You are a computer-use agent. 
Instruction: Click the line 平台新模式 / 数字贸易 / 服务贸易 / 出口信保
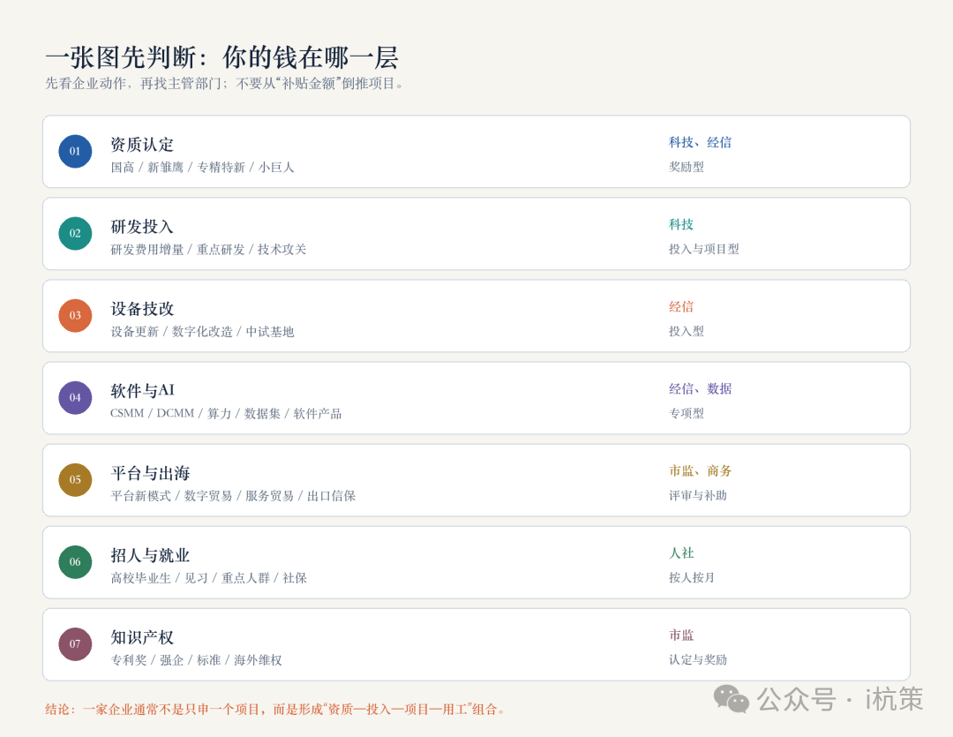tap(233, 495)
